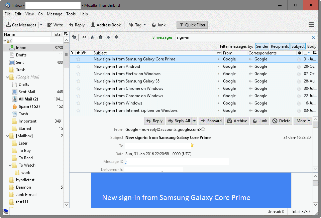Screen dimensions: 321x218
Task: Click Get Messages to check mail
Action: [21, 25]
